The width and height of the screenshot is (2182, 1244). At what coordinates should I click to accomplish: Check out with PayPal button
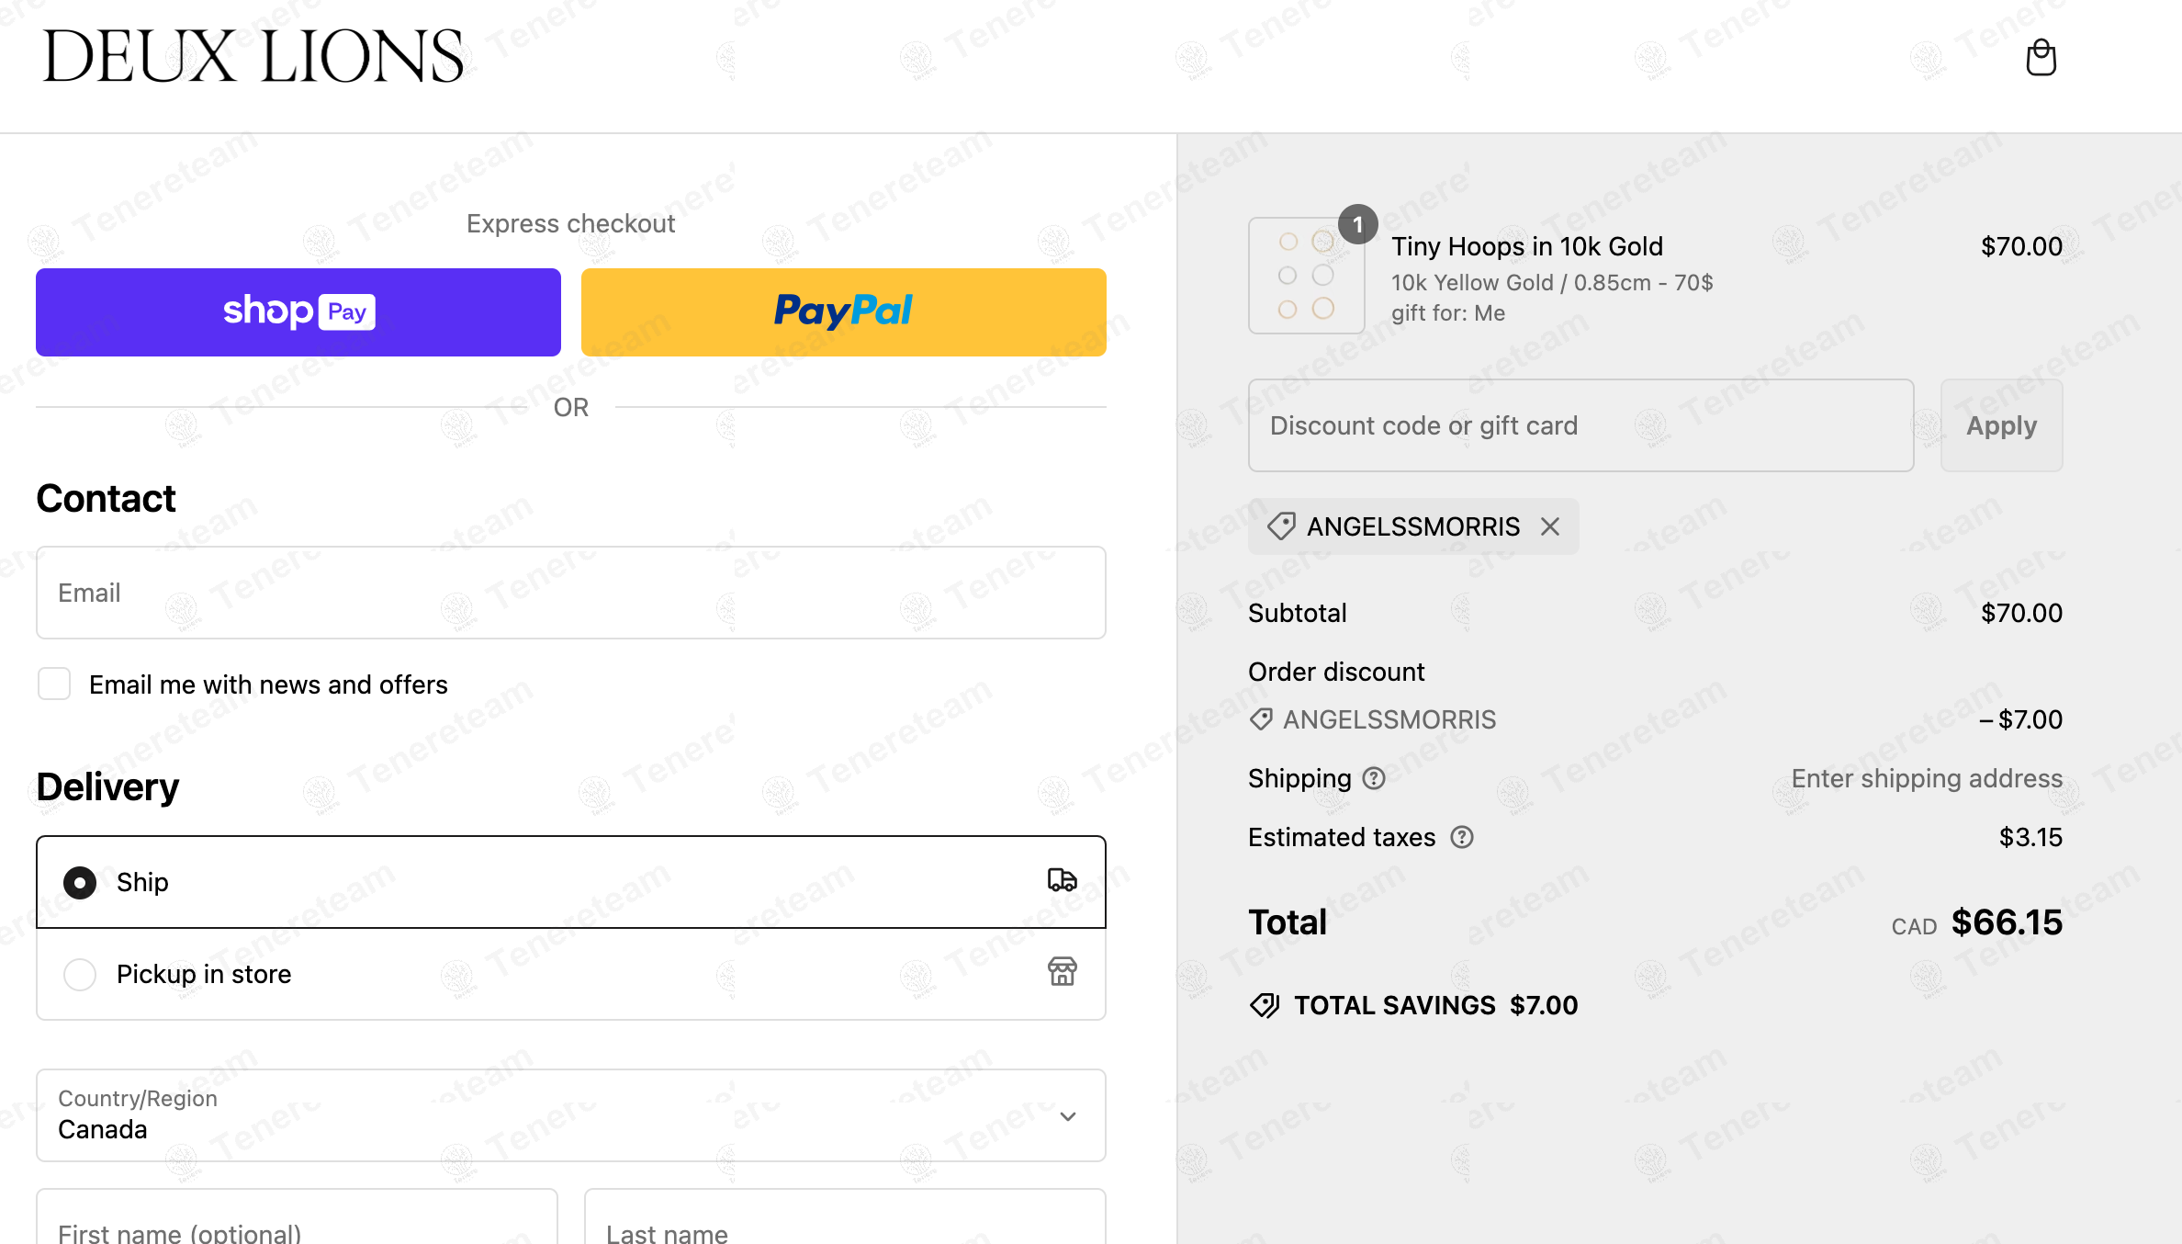pos(844,312)
